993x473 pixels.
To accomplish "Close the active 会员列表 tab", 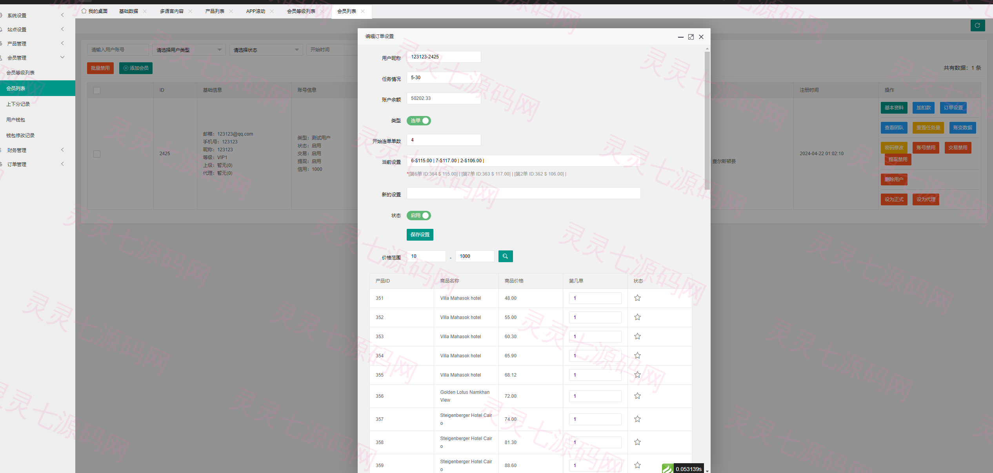I will [363, 11].
